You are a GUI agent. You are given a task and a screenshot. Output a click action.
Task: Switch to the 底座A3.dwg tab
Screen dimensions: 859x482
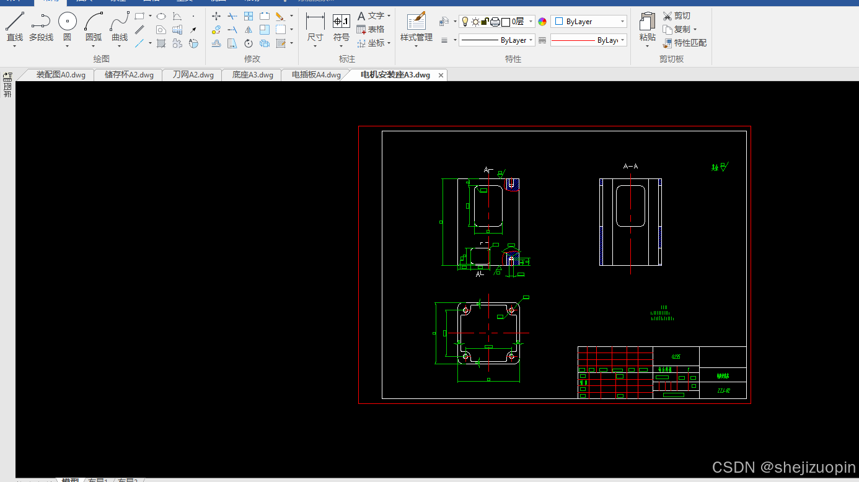(x=252, y=75)
